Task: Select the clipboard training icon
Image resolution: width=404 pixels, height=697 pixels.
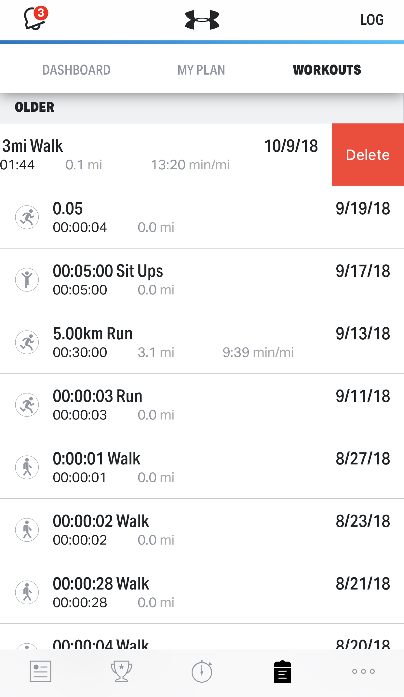Action: [x=282, y=671]
